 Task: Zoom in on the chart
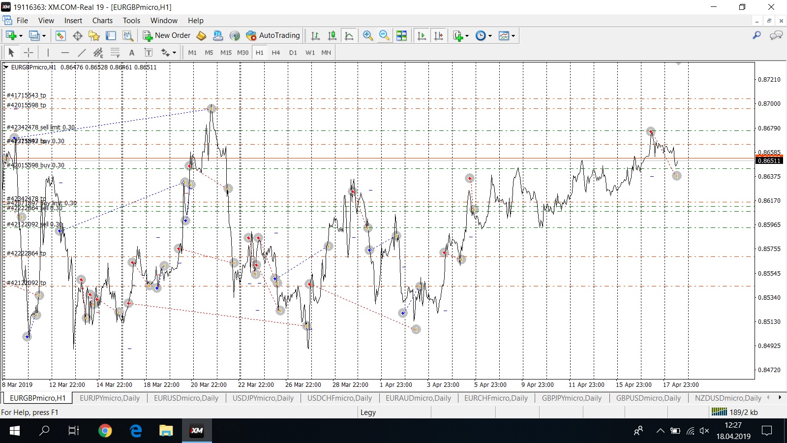(x=367, y=35)
